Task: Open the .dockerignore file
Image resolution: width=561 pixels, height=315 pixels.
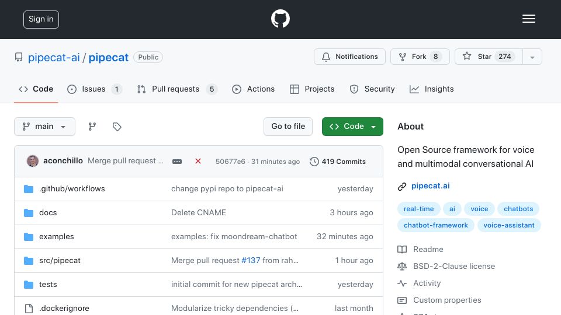Action: [64, 308]
